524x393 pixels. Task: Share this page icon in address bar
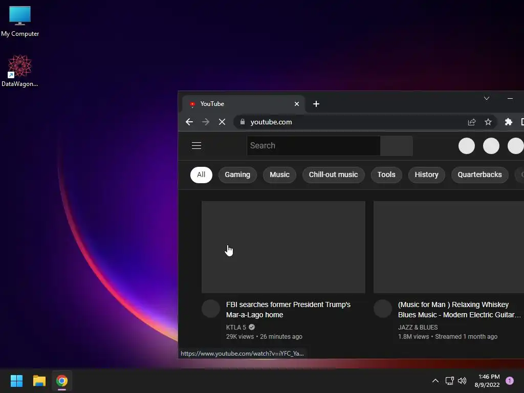471,122
